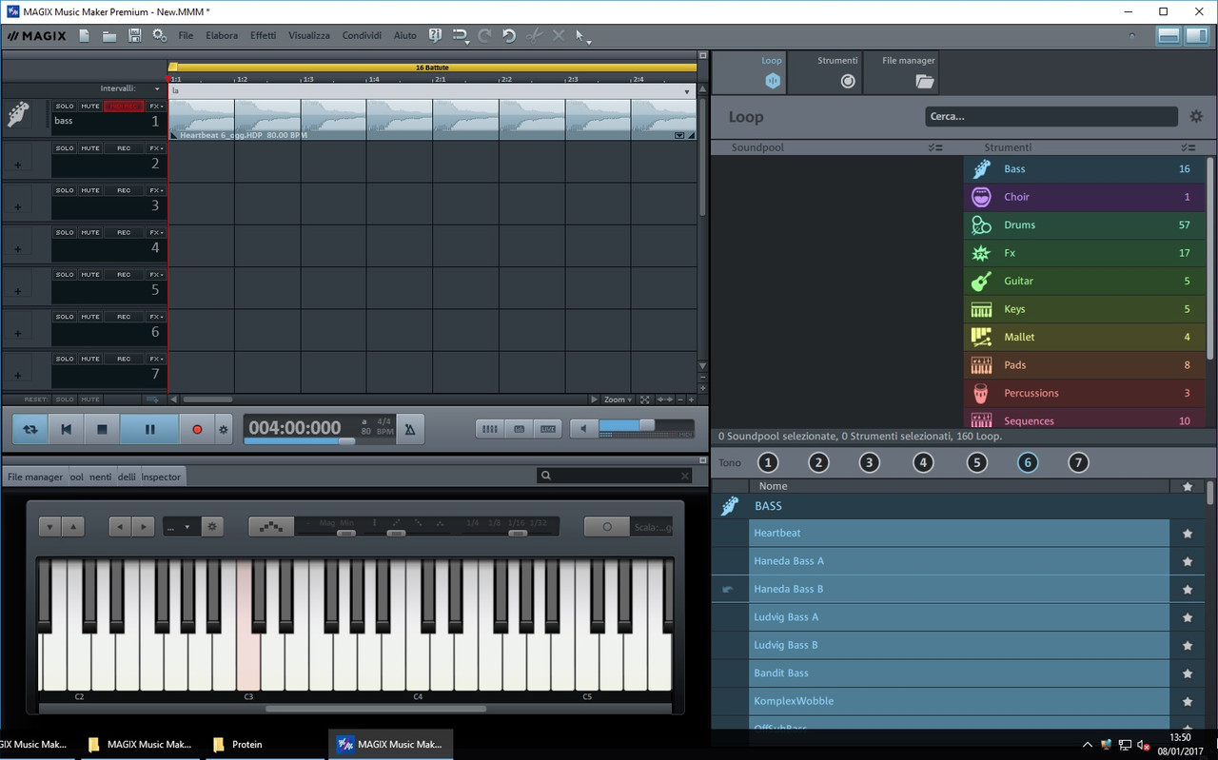The image size is (1218, 760).
Task: Select the Drums instrument category
Action: (1085, 224)
